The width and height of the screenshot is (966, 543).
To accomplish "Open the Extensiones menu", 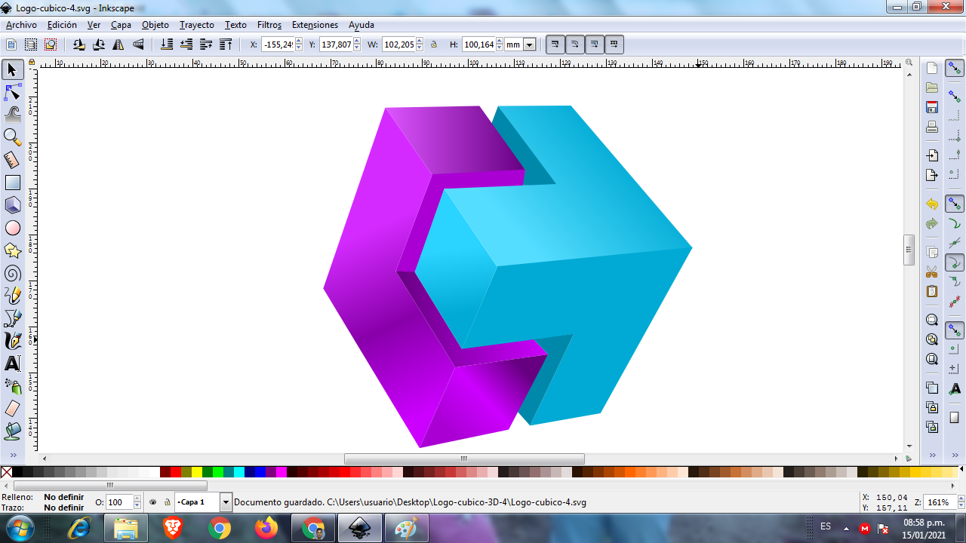I will [x=315, y=25].
